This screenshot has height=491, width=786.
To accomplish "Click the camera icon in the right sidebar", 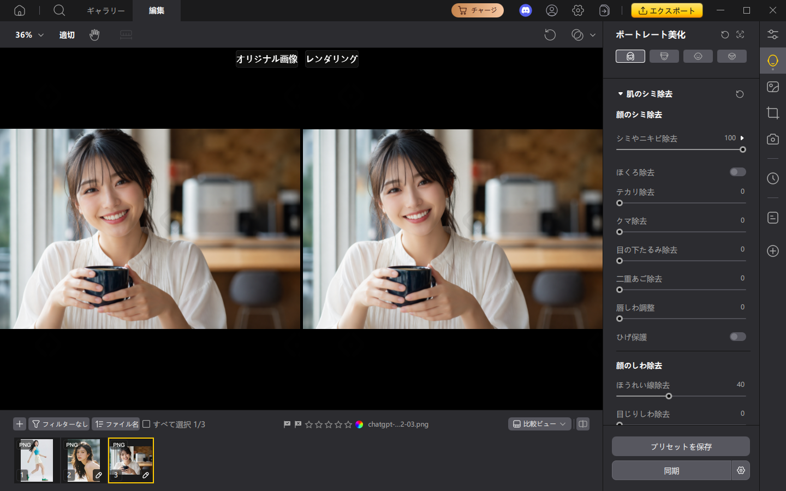I will (x=773, y=139).
